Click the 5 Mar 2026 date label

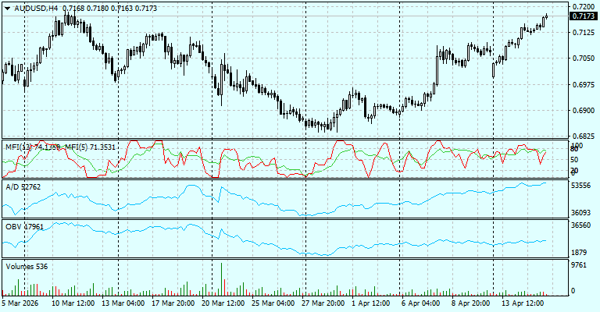point(20,303)
